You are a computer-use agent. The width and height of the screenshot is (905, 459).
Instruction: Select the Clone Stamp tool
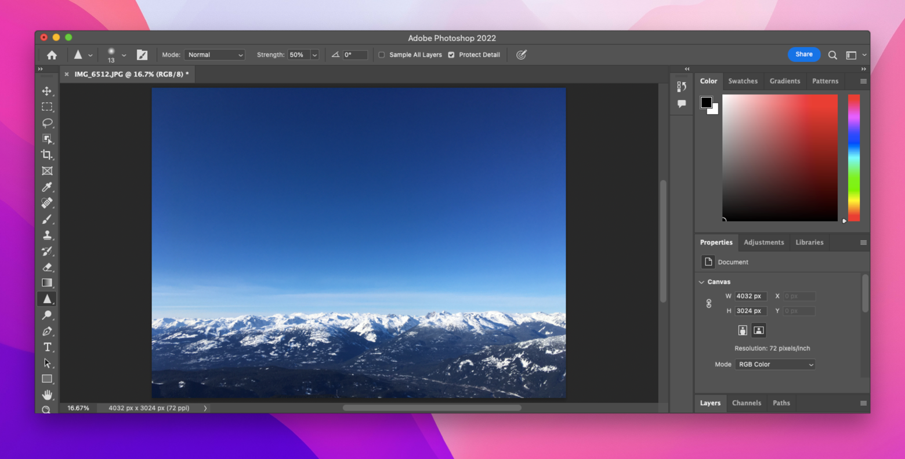[x=48, y=235]
